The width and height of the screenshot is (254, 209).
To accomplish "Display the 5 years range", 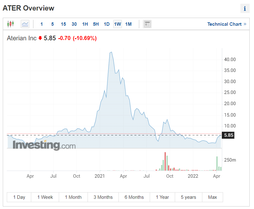I will click(x=188, y=197).
